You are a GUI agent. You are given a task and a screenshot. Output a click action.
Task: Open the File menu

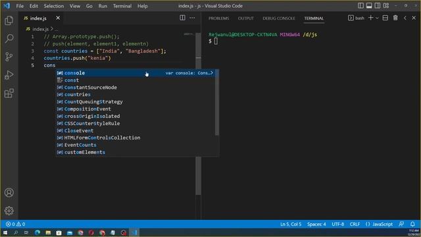(20, 6)
